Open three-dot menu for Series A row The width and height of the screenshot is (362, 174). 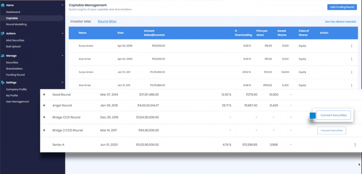355,145
